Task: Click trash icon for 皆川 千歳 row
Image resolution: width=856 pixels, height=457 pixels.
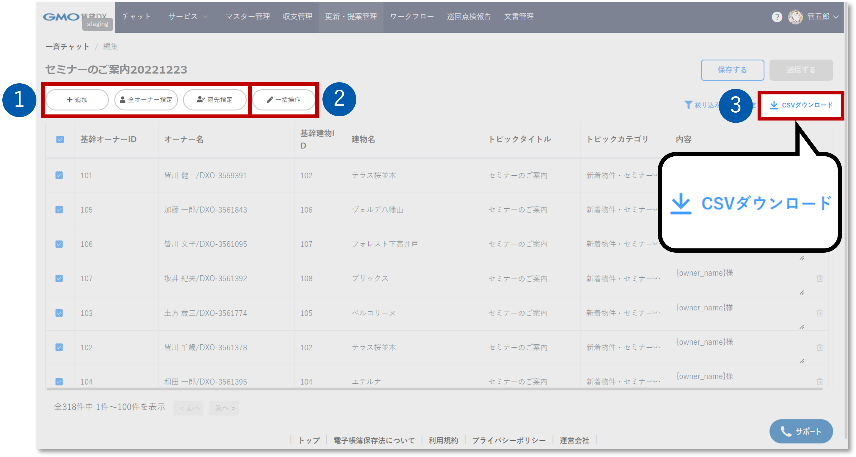Action: [x=819, y=347]
